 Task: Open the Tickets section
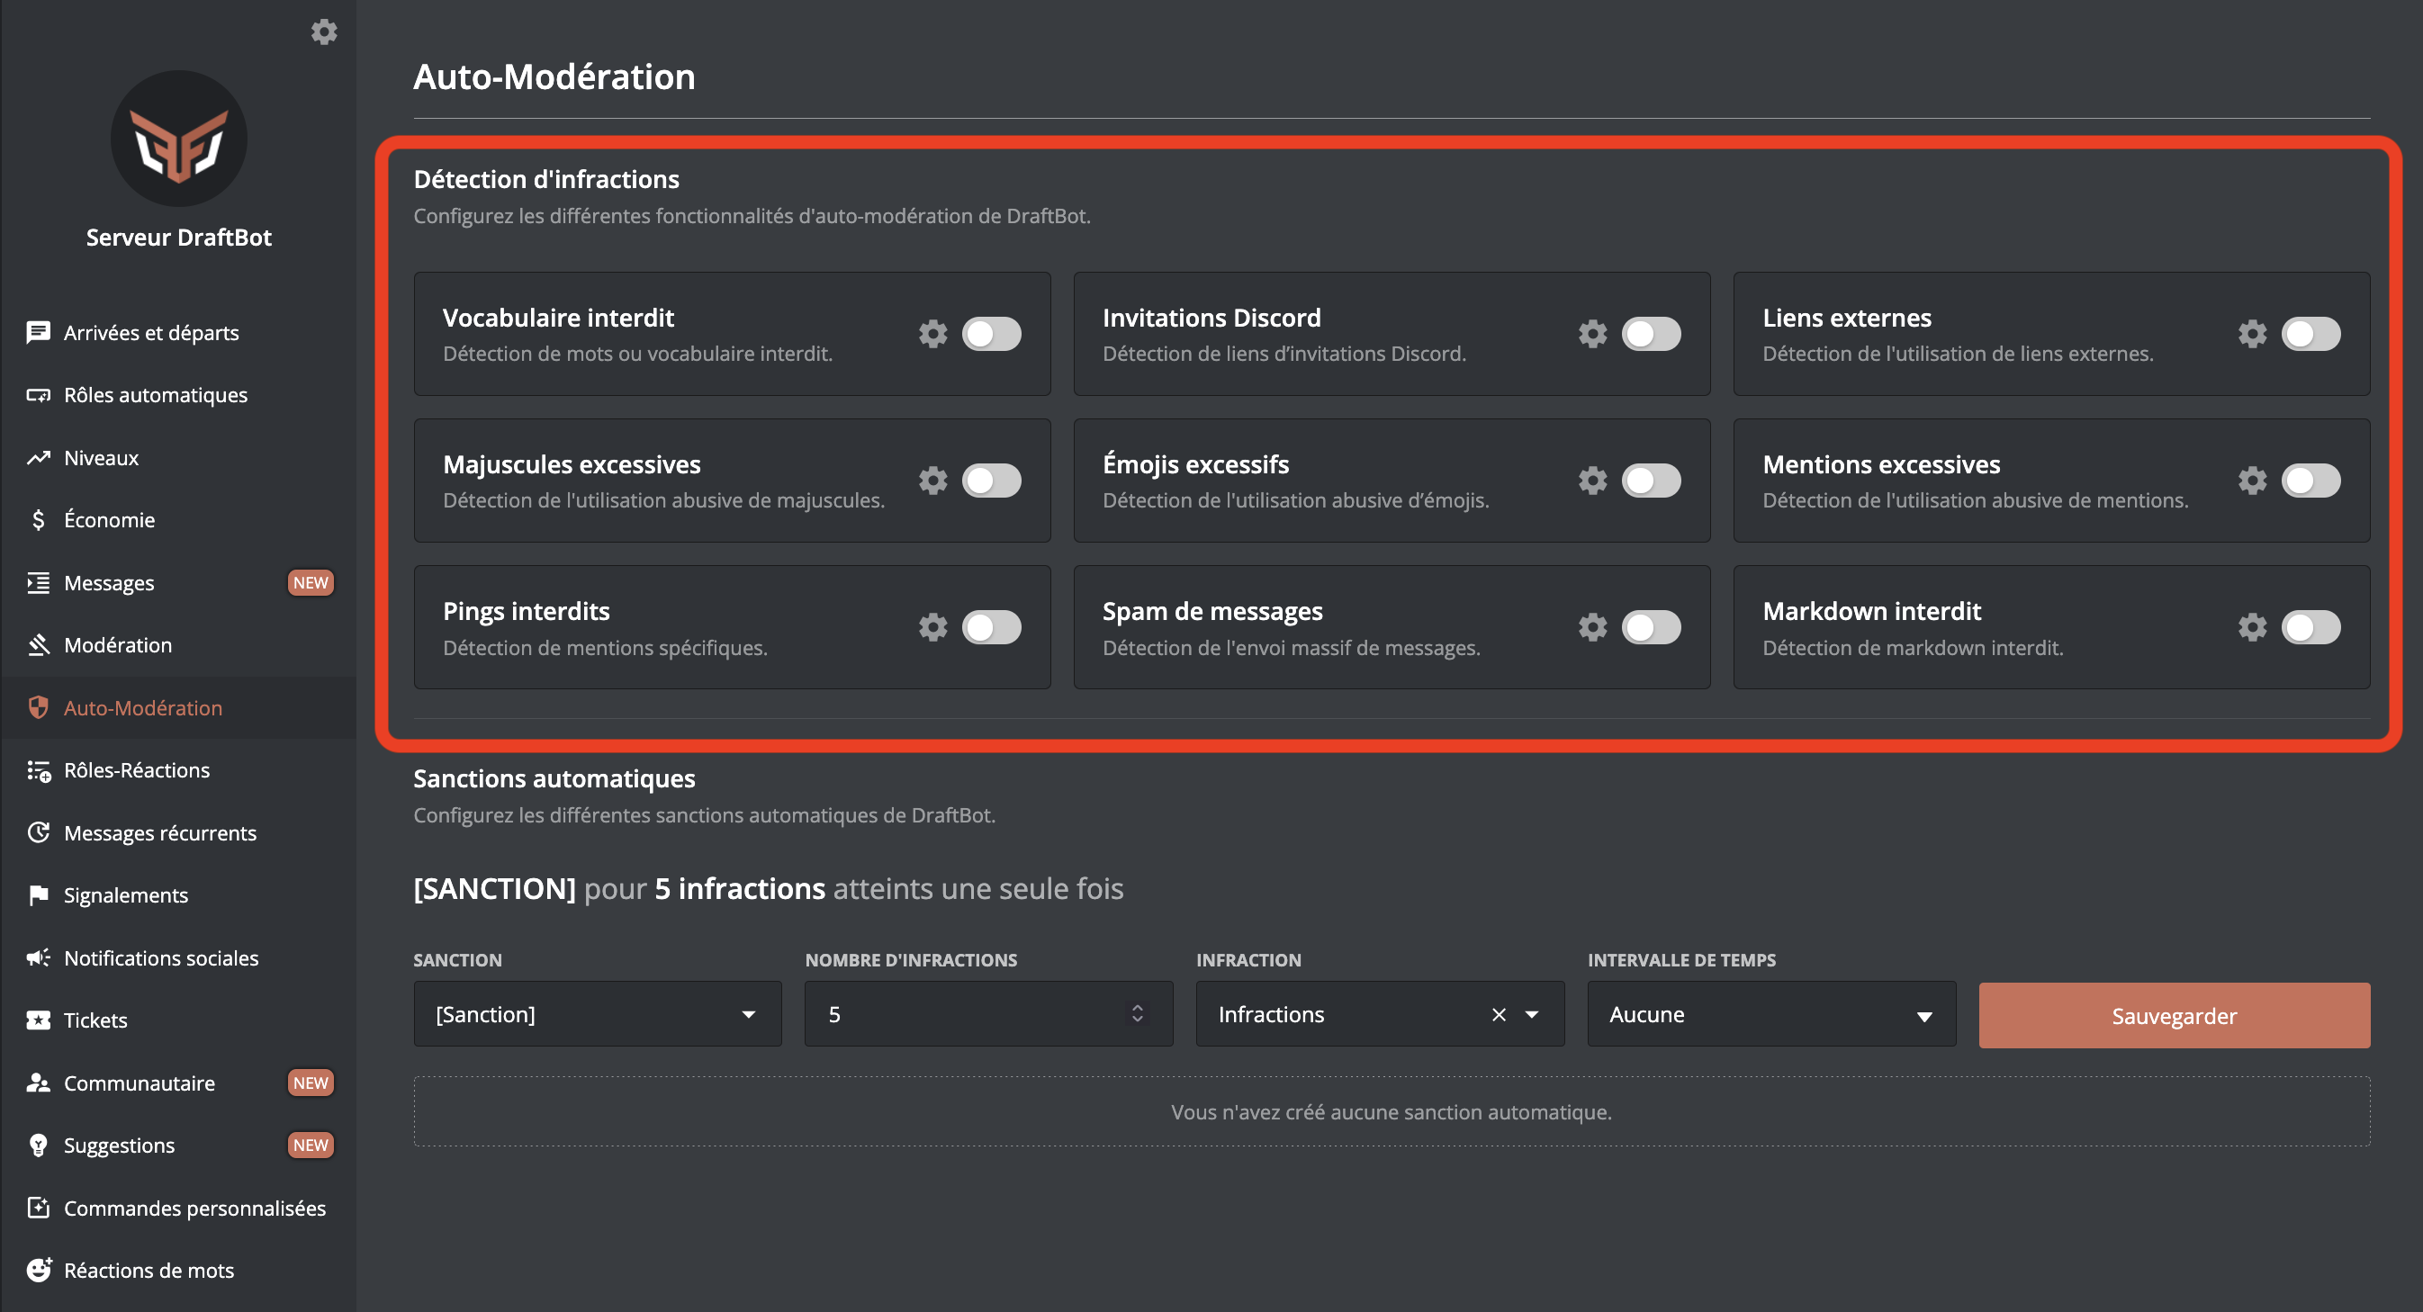(95, 1020)
